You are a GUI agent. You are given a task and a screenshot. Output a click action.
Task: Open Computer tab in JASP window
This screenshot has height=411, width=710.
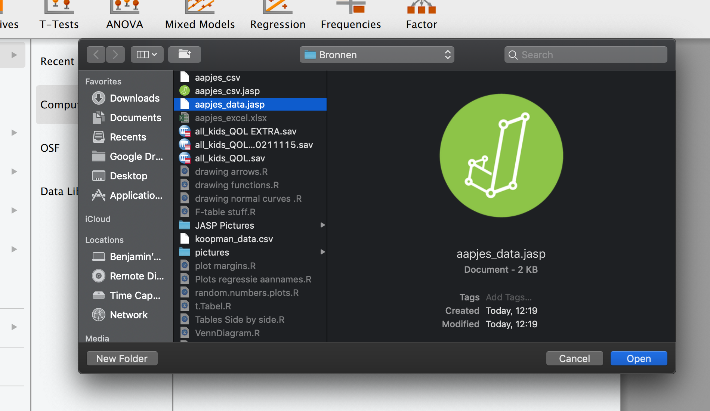pyautogui.click(x=57, y=105)
